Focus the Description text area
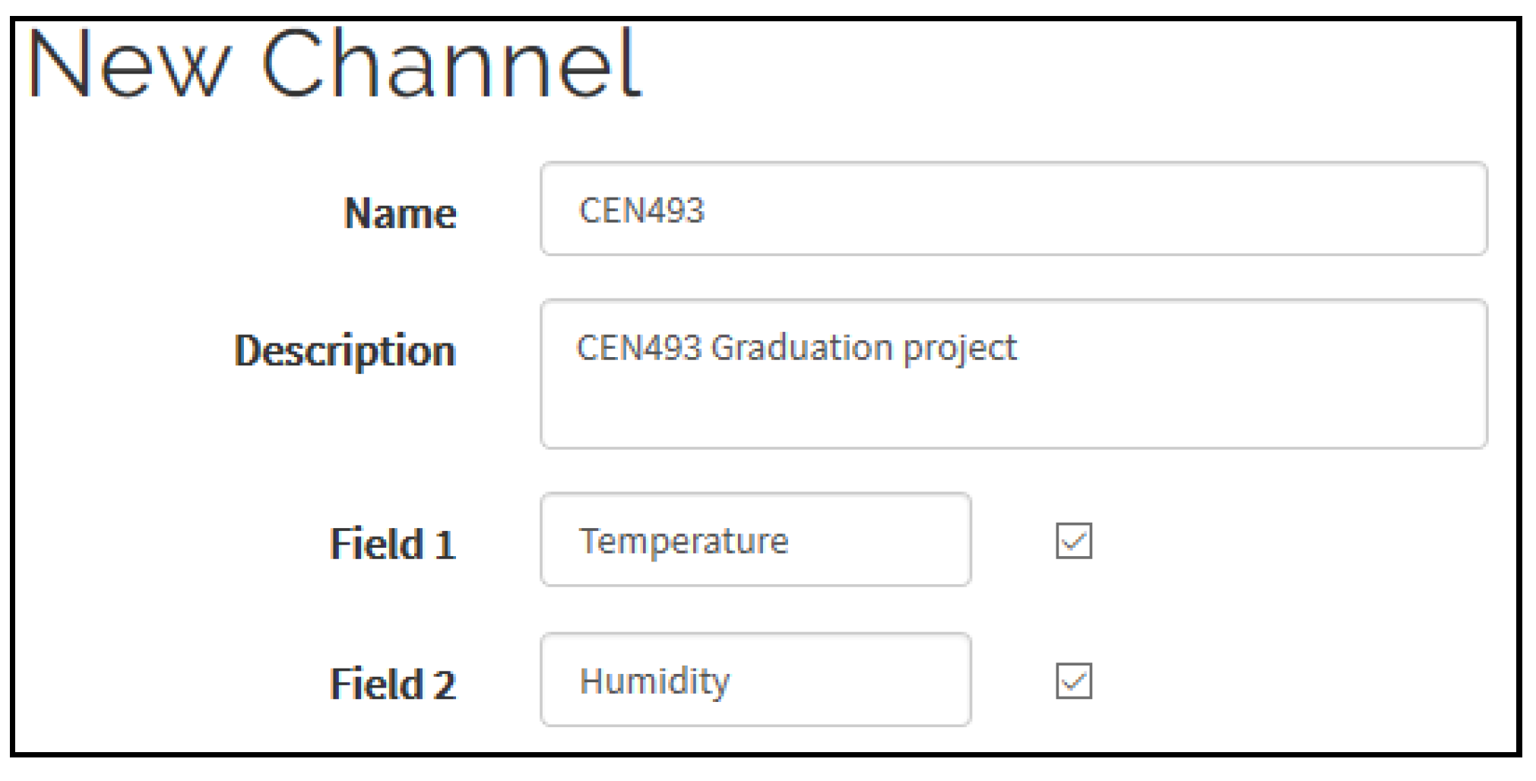This screenshot has height=781, width=1536. [x=1013, y=374]
